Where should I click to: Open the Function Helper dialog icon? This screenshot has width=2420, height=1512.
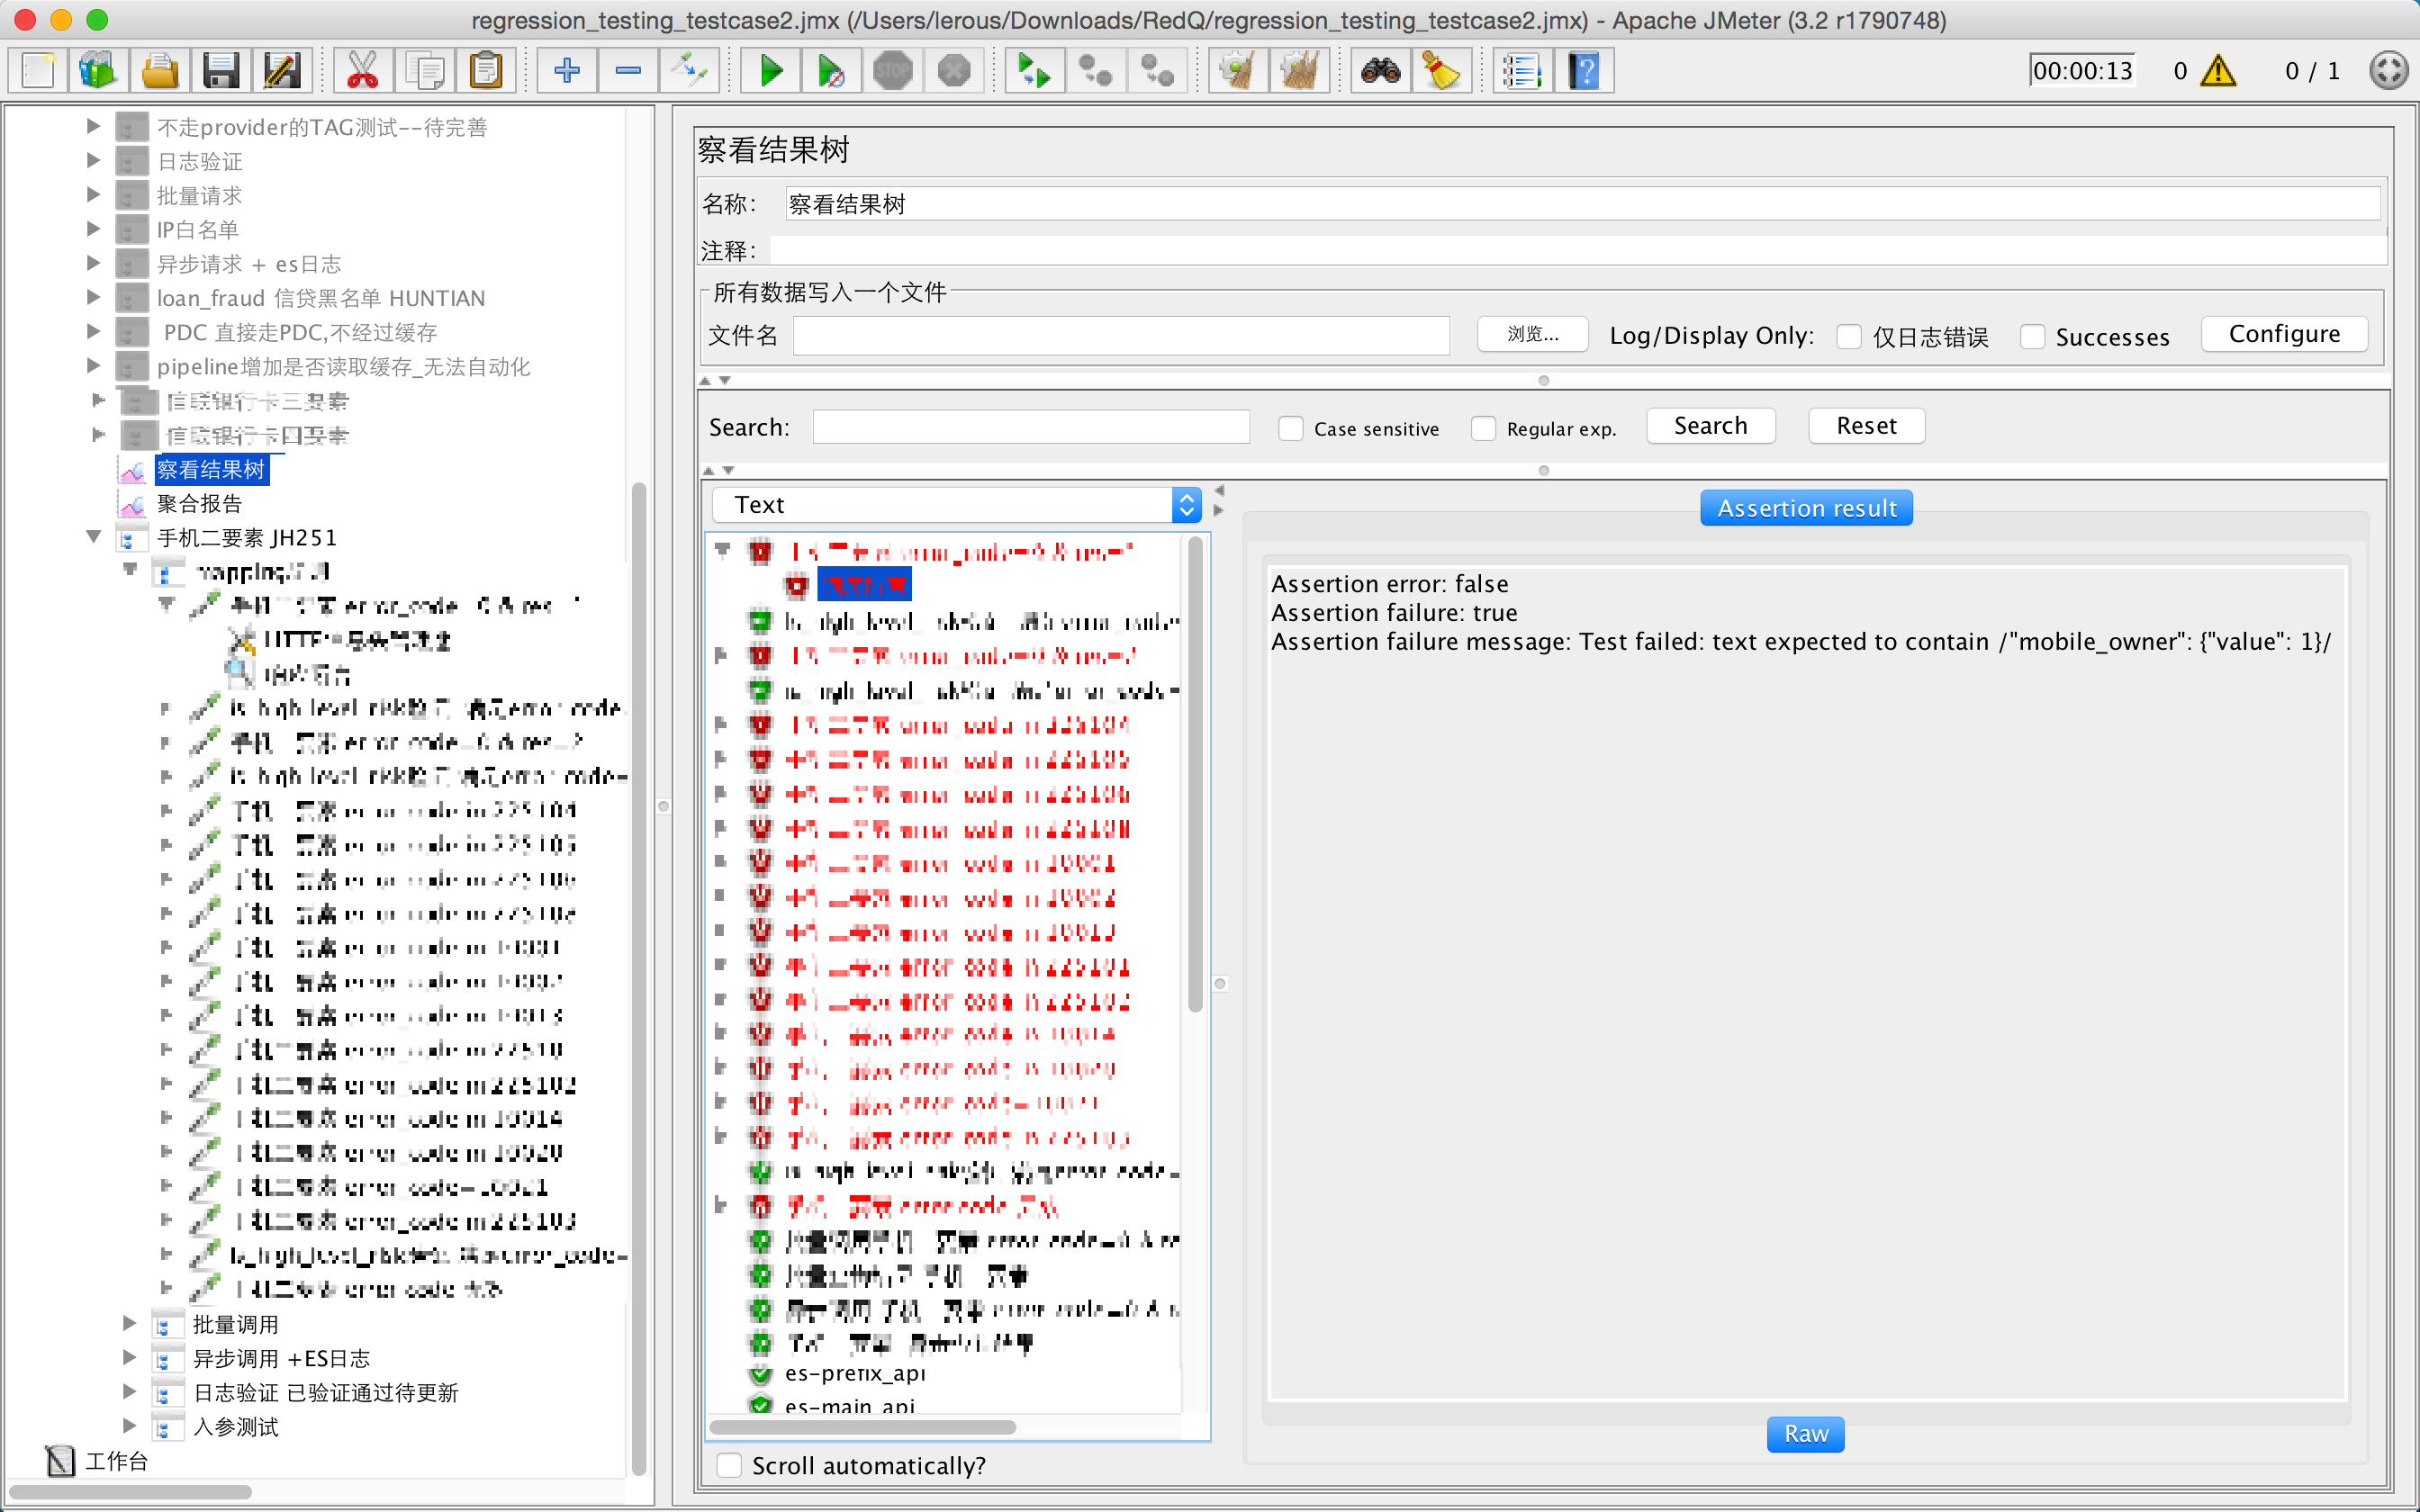[x=1521, y=70]
